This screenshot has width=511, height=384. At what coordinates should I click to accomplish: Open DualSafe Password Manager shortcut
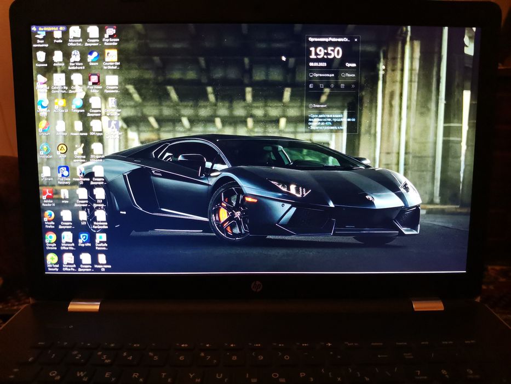click(x=101, y=241)
